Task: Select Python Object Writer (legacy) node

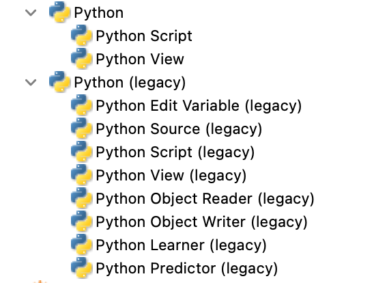Action: tap(201, 222)
